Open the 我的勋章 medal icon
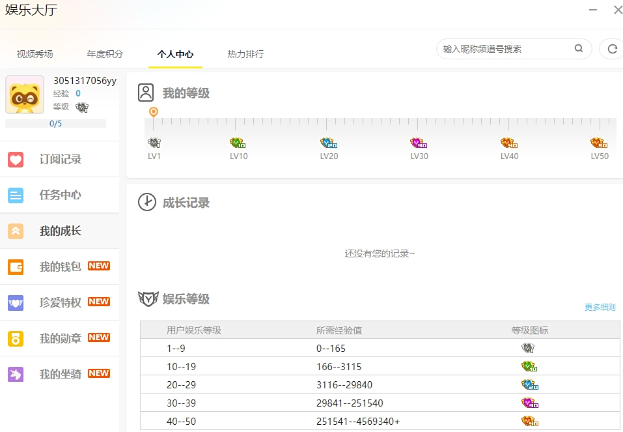This screenshot has height=432, width=623. [16, 338]
